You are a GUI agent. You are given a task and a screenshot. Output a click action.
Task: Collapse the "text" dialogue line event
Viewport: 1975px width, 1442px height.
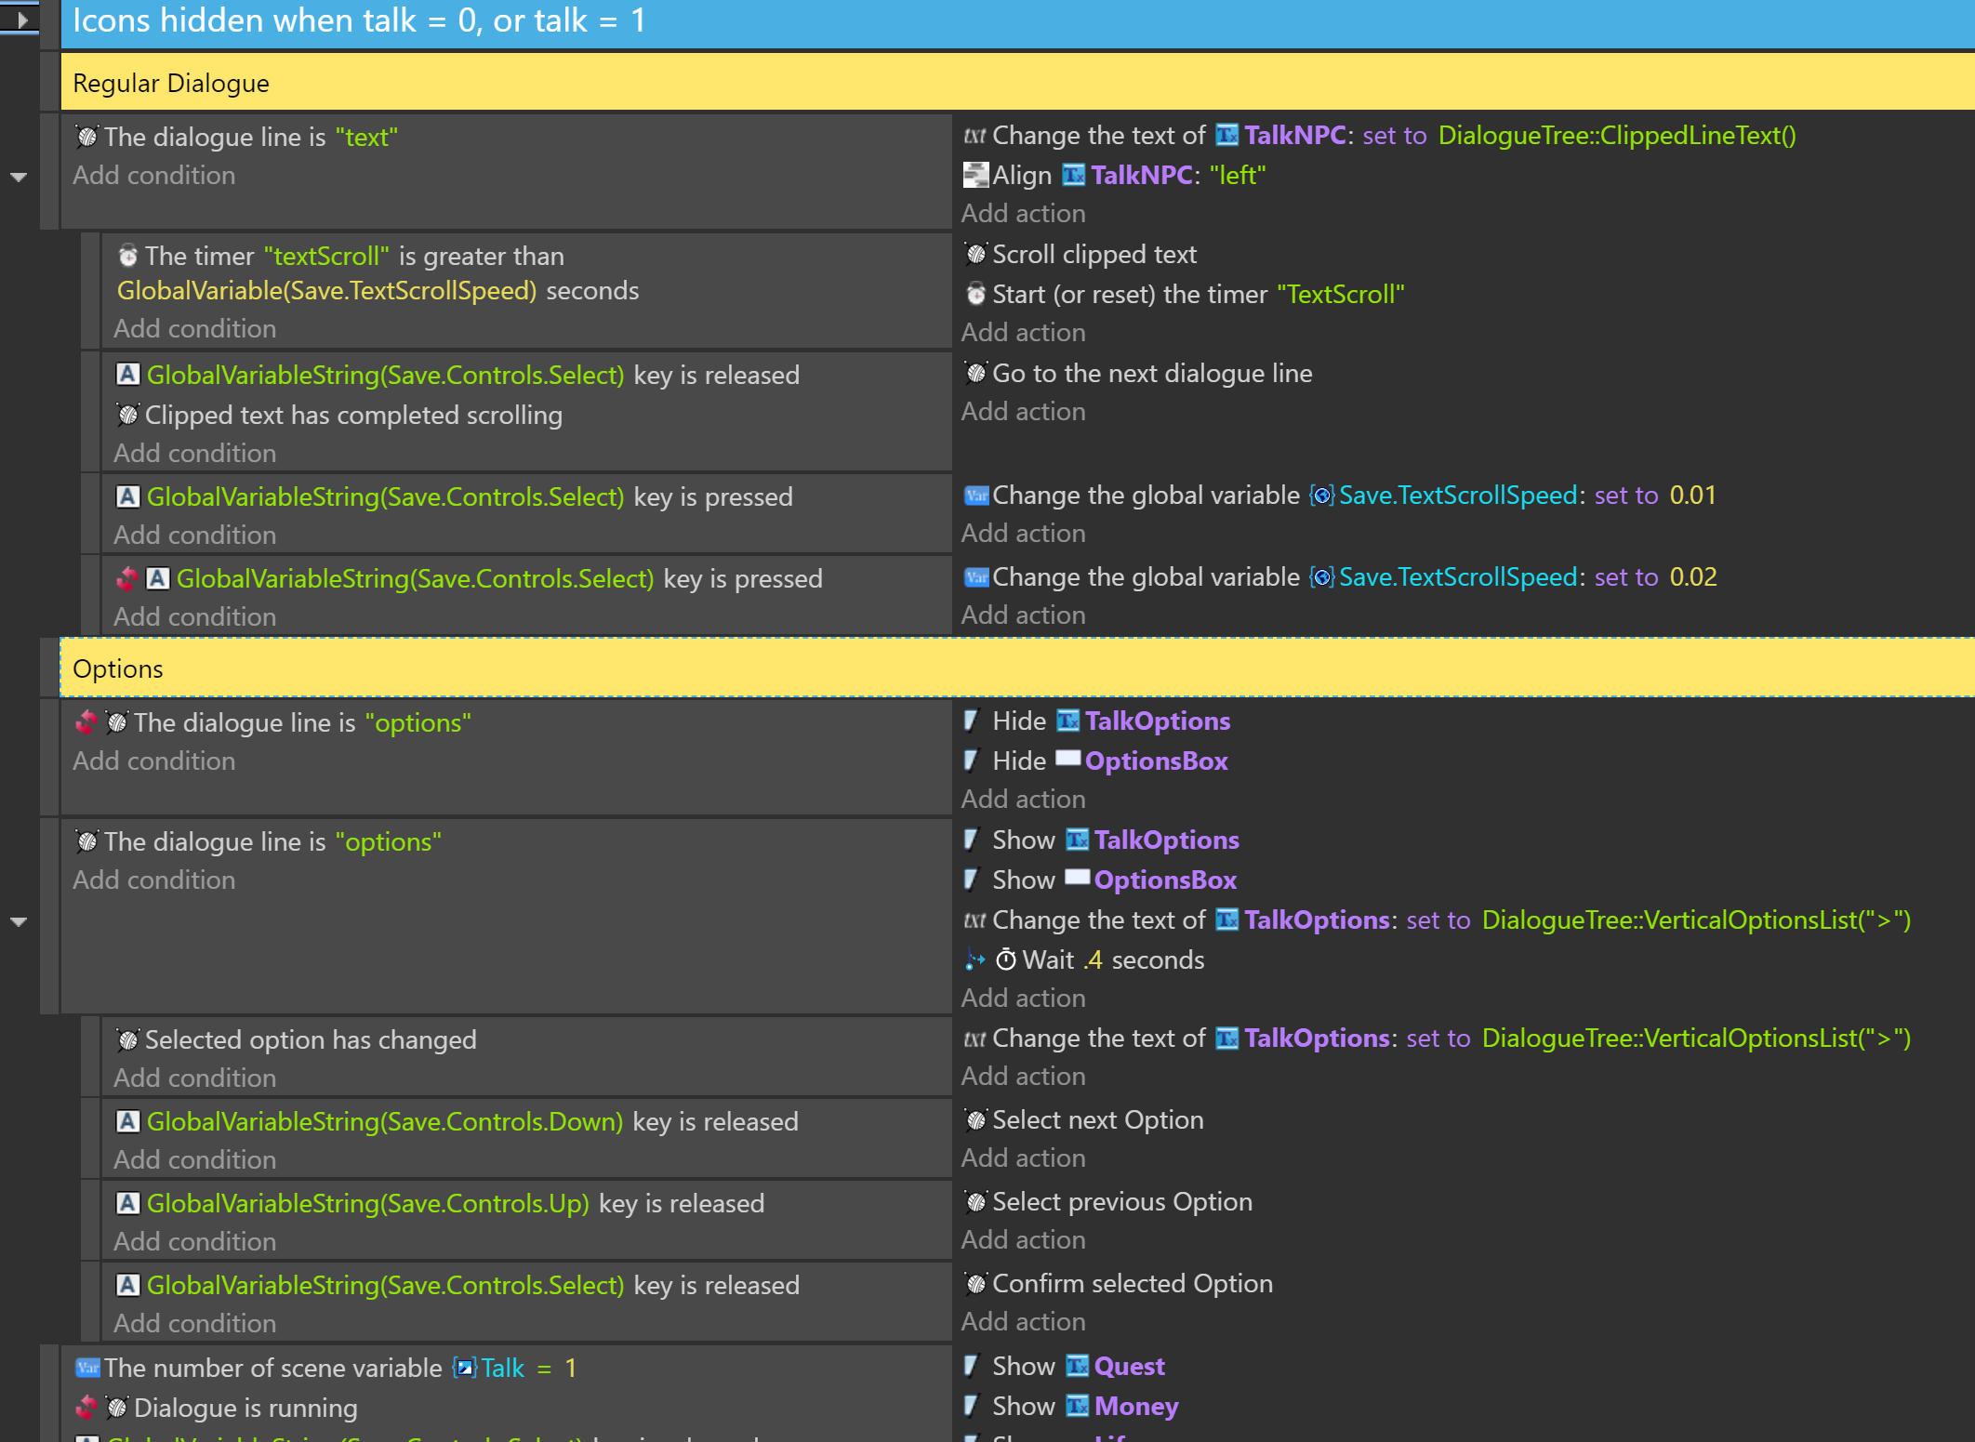pyautogui.click(x=19, y=177)
